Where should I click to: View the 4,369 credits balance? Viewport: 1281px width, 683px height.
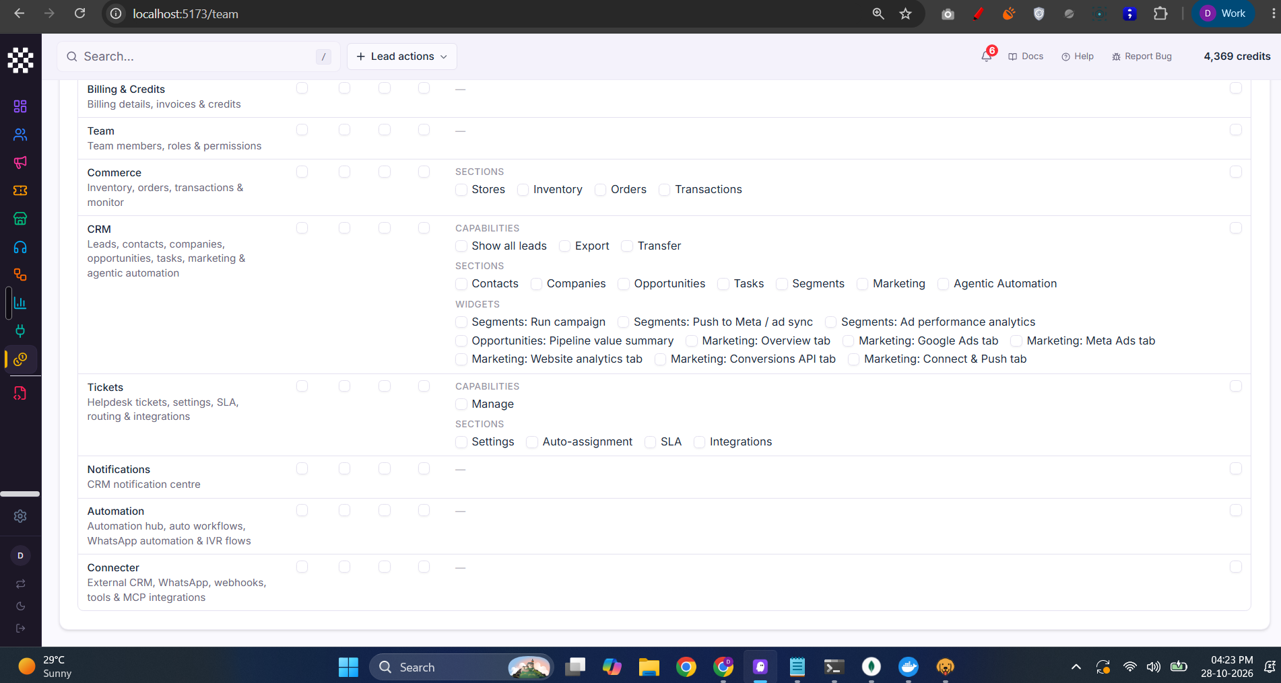click(1237, 57)
